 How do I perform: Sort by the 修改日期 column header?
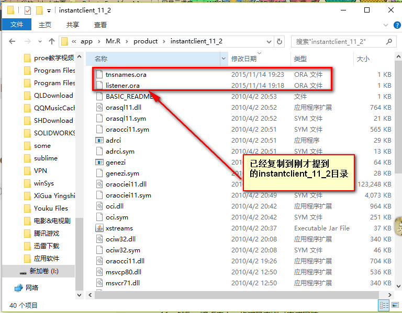[x=259, y=59]
